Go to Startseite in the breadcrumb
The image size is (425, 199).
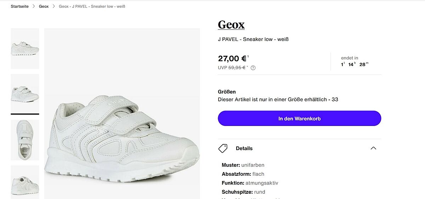pos(19,6)
